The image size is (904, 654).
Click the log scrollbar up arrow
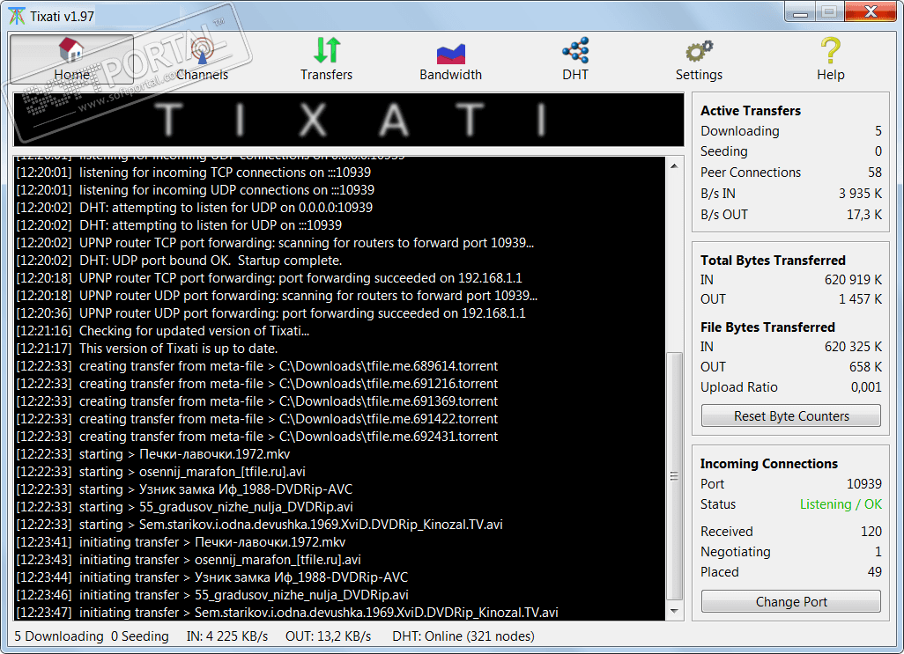[x=674, y=166]
